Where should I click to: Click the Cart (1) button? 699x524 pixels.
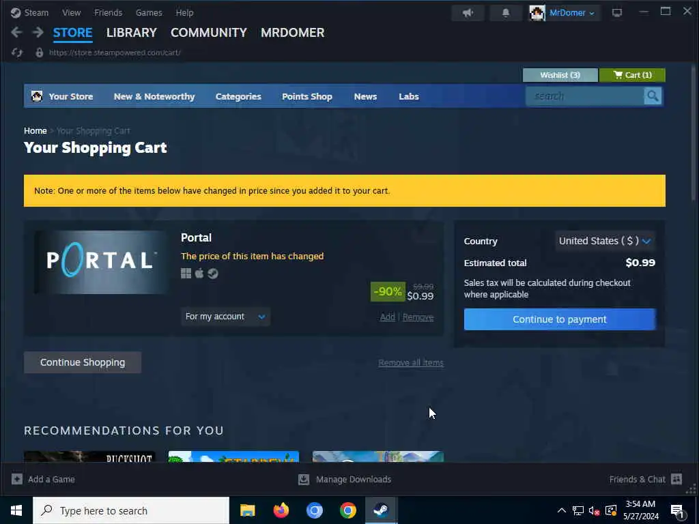[x=632, y=75]
